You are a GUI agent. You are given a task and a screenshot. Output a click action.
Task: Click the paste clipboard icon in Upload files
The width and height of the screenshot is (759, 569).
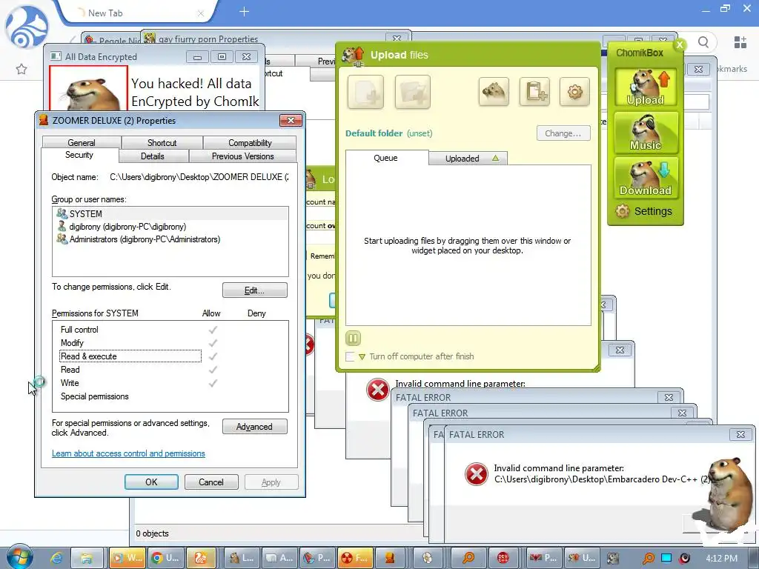click(534, 91)
